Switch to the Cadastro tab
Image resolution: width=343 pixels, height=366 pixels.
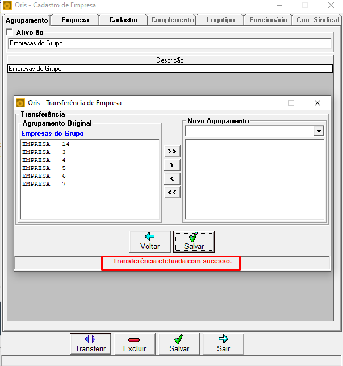pyautogui.click(x=123, y=20)
